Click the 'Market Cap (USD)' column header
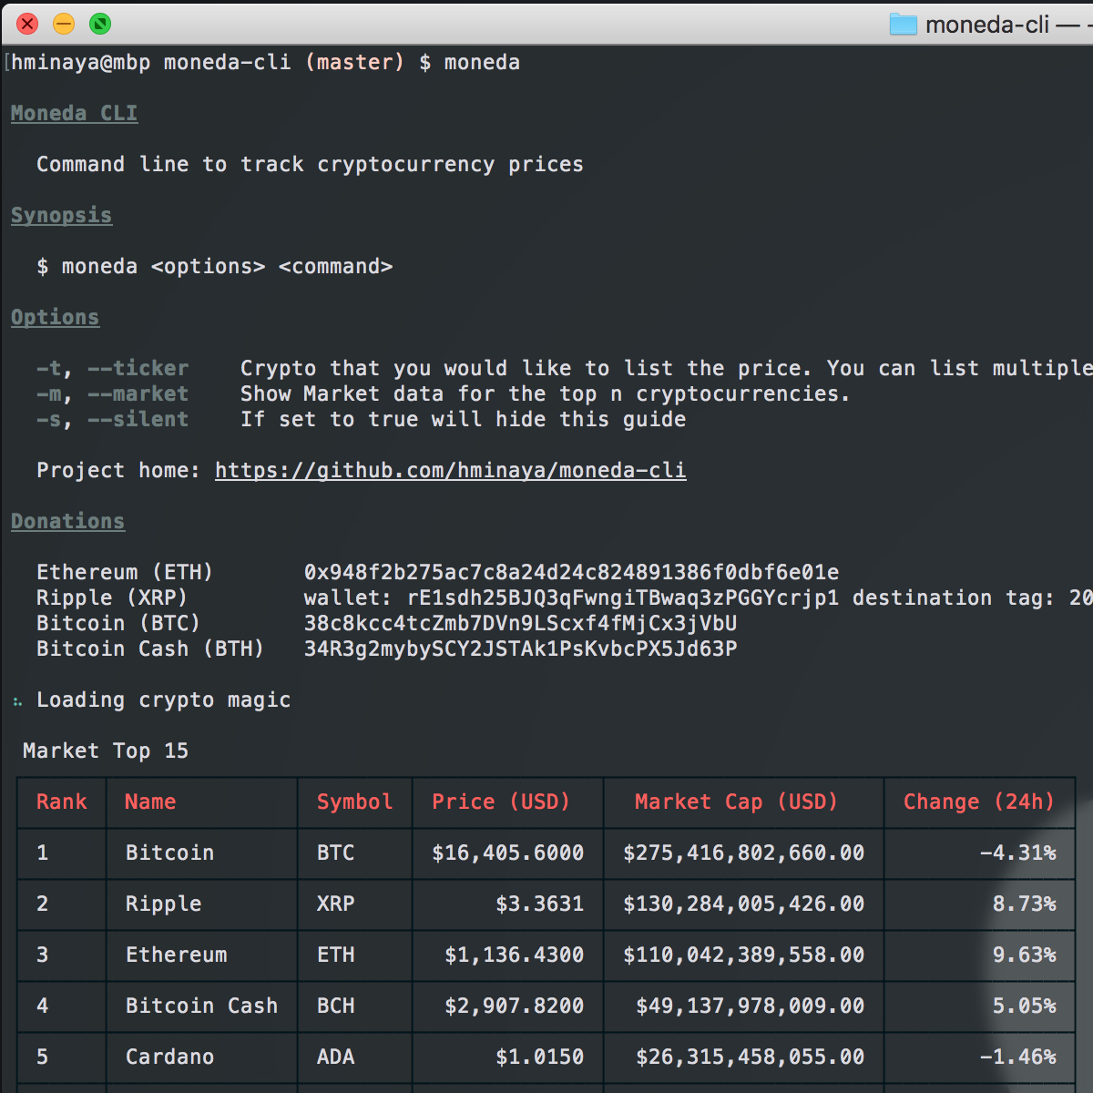Viewport: 1093px width, 1093px height. (736, 802)
